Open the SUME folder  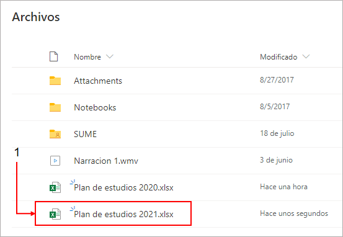click(85, 135)
